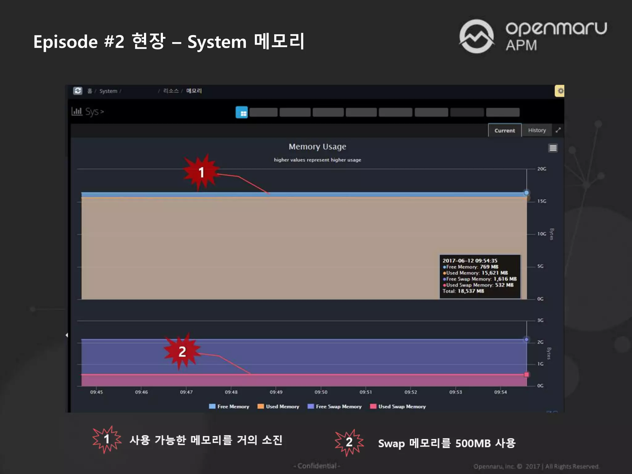
Task: Click the 메모리 breadcrumb item
Action: (x=194, y=91)
